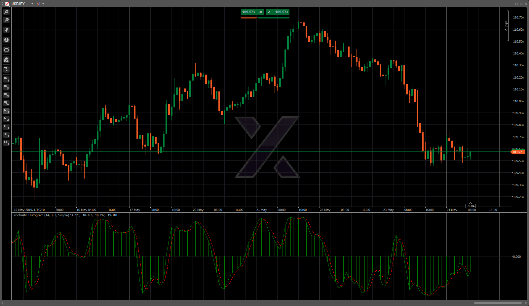This screenshot has height=306, width=529.
Task: Open the chart objects shapes tool
Action: pos(6,60)
